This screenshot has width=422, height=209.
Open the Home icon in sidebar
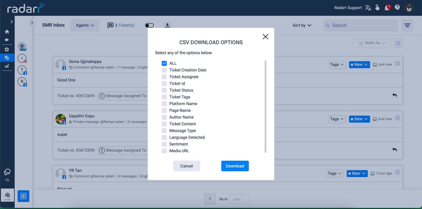tap(6, 32)
